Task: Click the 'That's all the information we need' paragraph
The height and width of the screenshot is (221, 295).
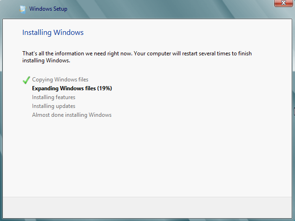Action: pyautogui.click(x=137, y=57)
